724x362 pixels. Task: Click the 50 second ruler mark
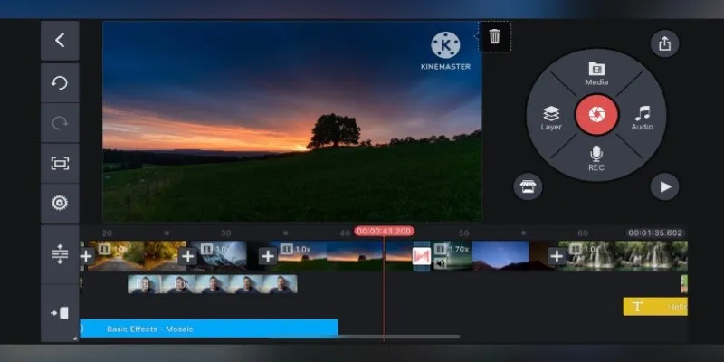tap(464, 233)
